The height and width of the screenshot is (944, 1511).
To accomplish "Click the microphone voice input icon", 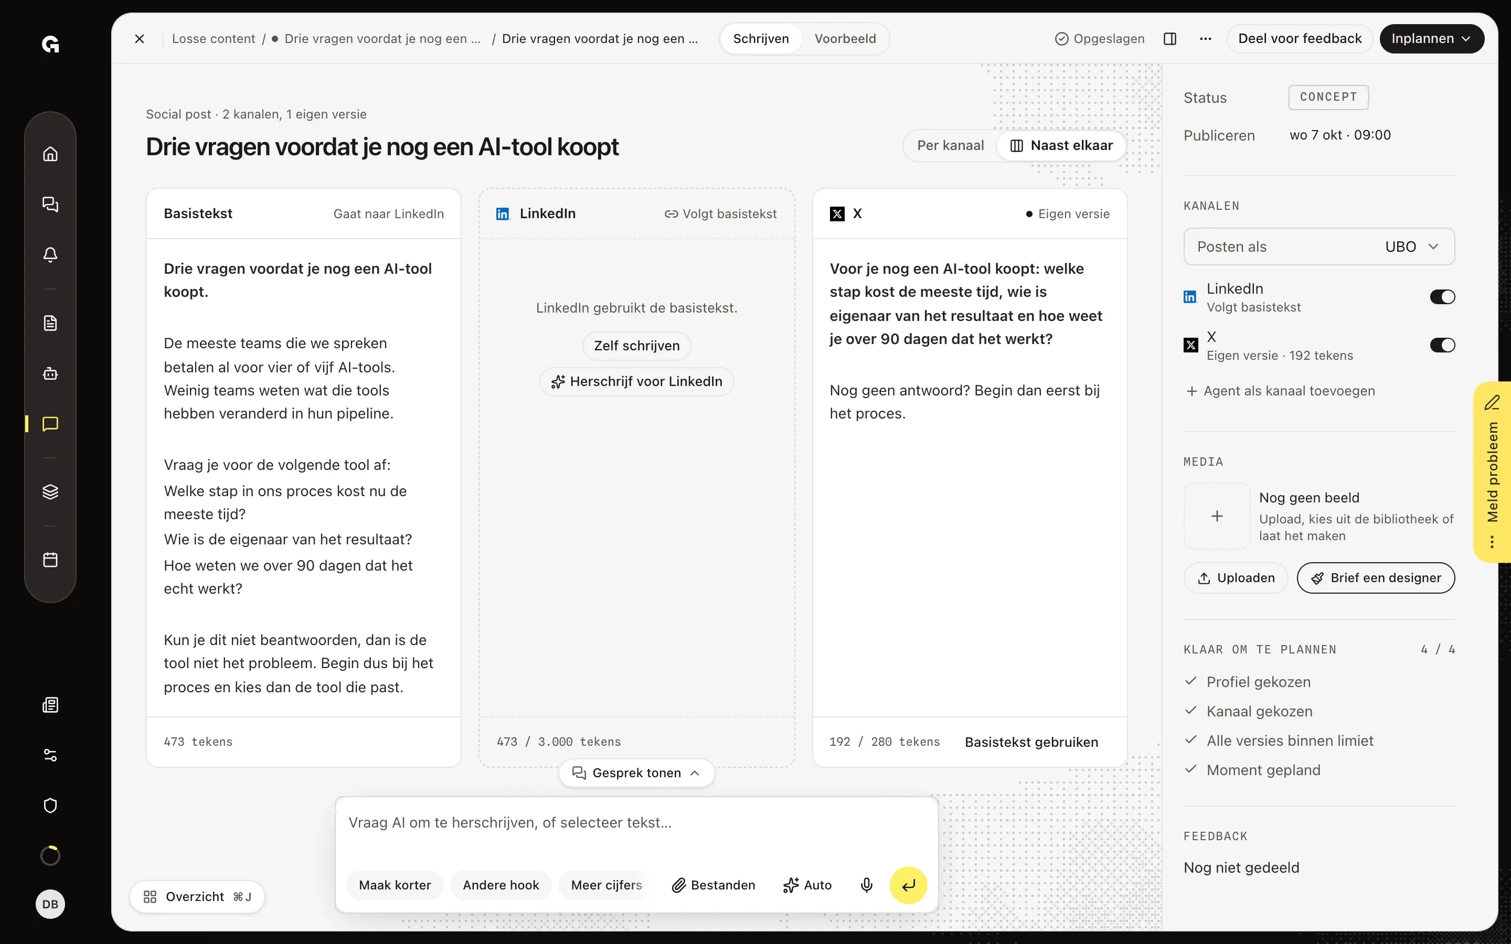I will tap(867, 885).
